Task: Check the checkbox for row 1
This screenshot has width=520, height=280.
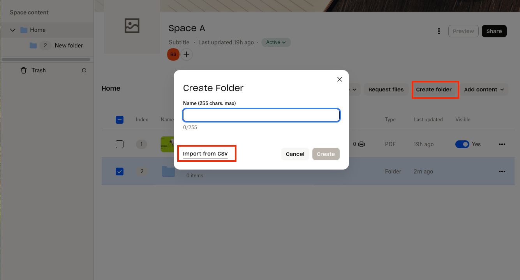Action: coord(120,144)
